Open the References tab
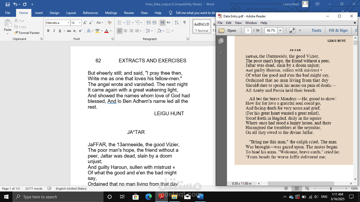Image resolution: width=360 pixels, height=202 pixels. [90, 13]
